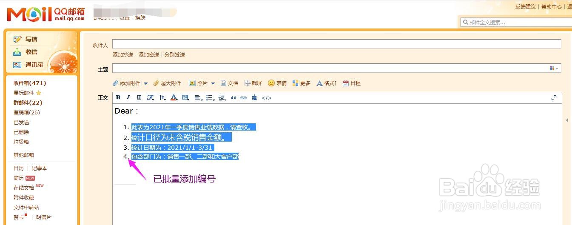Viewport: 572px width, 225px height.
Task: Click 分别发送 send separately
Action: click(175, 55)
